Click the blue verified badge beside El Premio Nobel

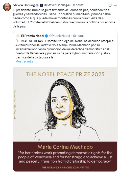pos(46,36)
